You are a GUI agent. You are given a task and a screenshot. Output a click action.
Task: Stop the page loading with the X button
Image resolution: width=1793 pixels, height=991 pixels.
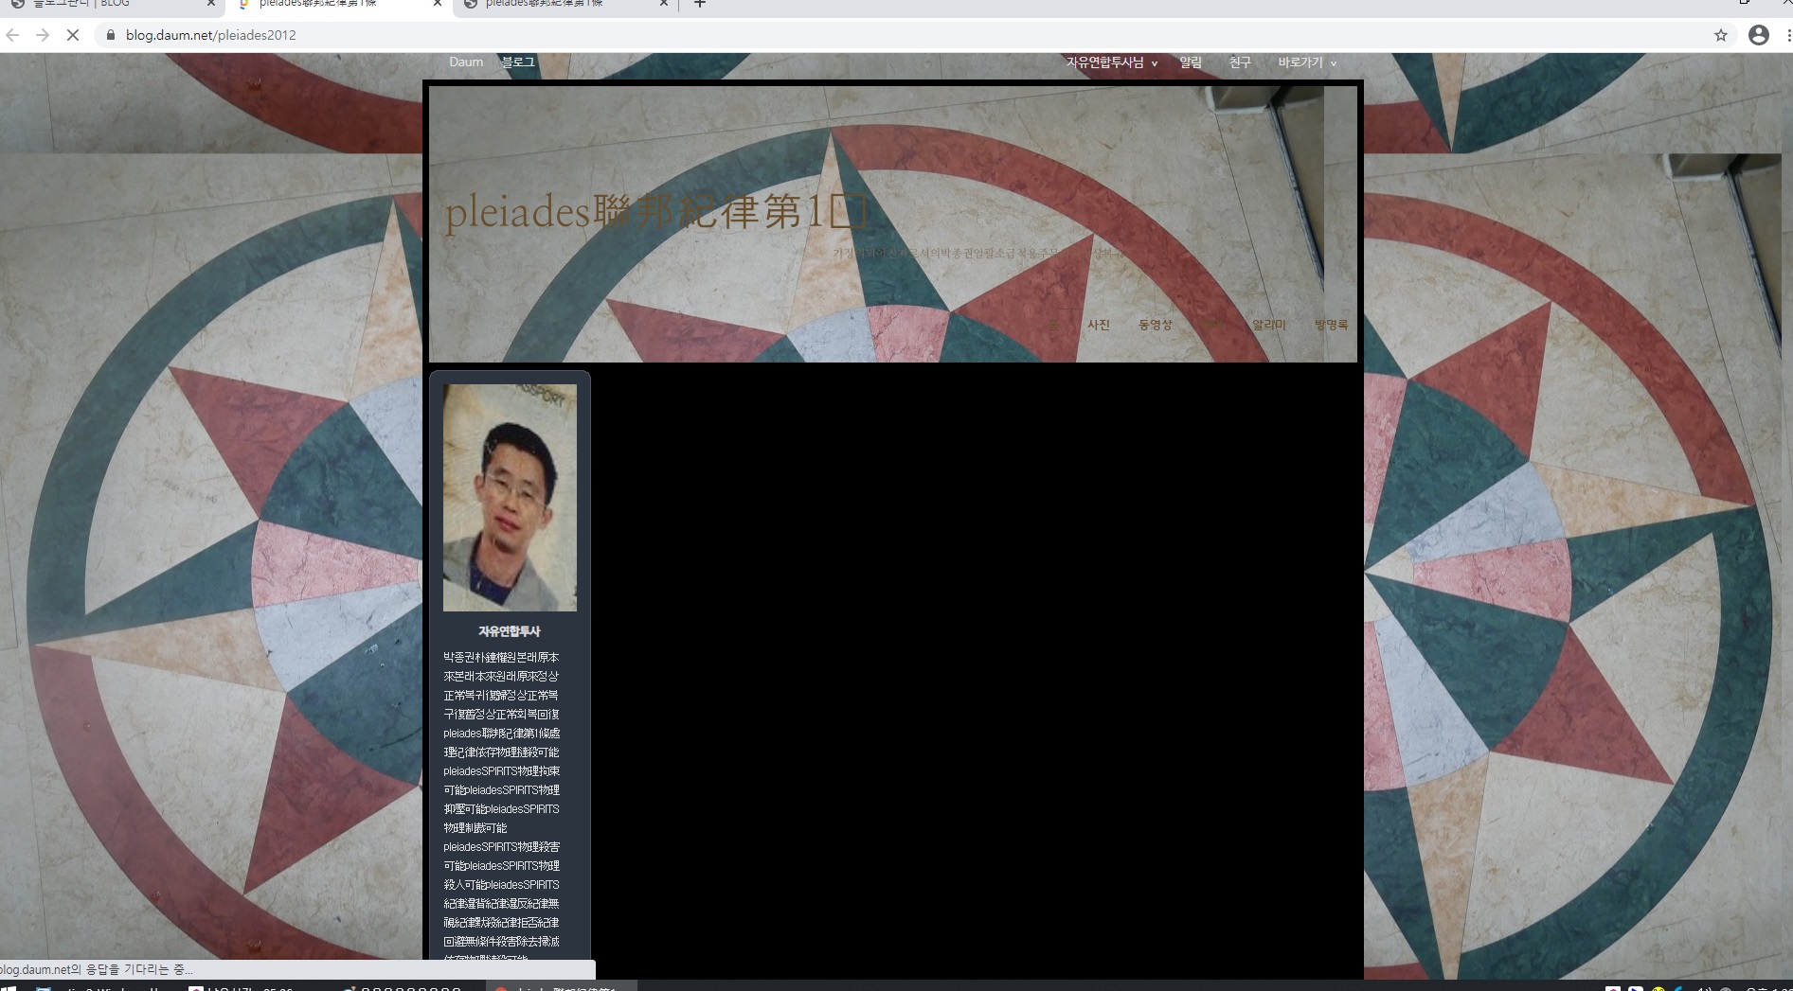point(75,35)
